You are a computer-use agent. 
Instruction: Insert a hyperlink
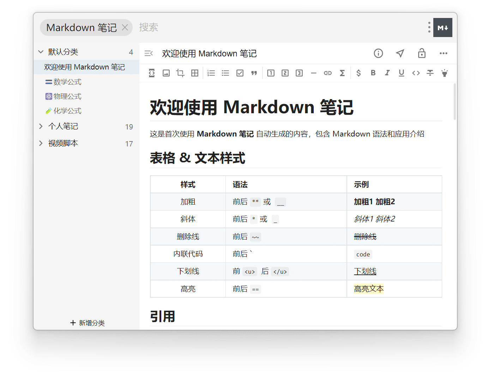(x=328, y=73)
